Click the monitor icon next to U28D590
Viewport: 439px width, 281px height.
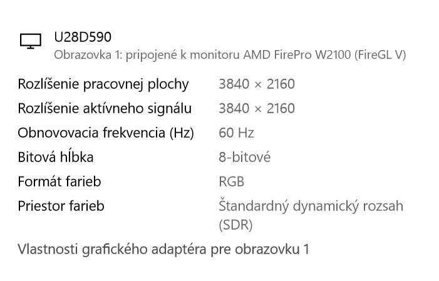tap(31, 41)
